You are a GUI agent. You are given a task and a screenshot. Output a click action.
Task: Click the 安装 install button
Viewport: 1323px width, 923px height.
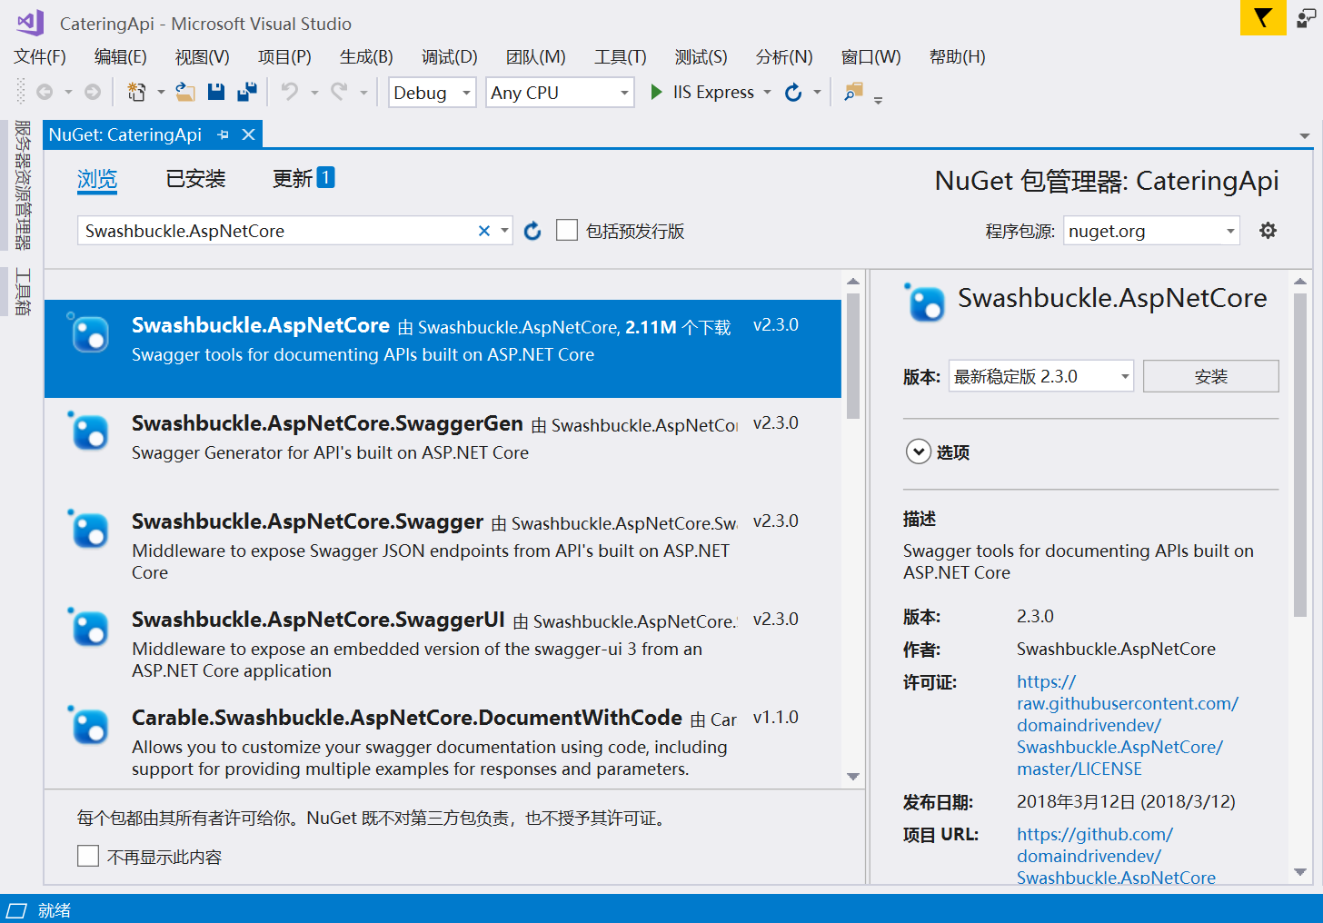(1210, 376)
